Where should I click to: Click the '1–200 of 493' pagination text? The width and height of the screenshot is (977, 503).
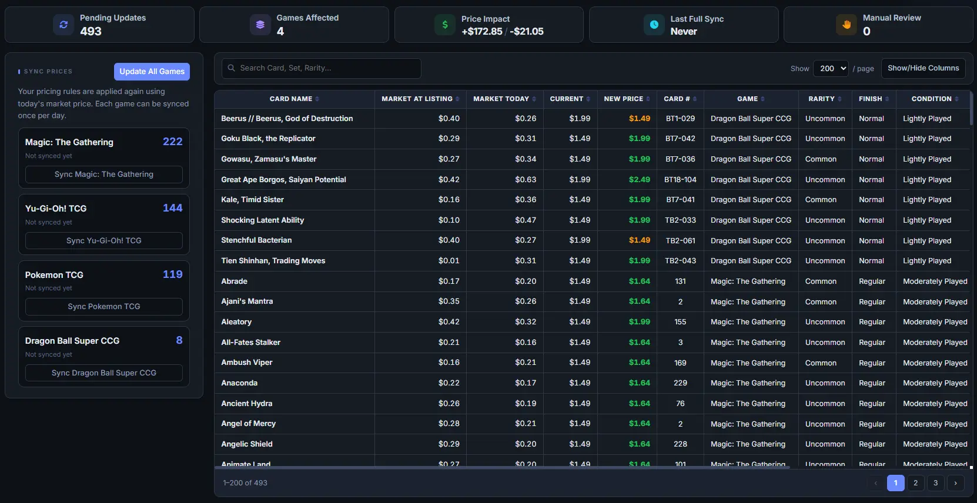[245, 483]
